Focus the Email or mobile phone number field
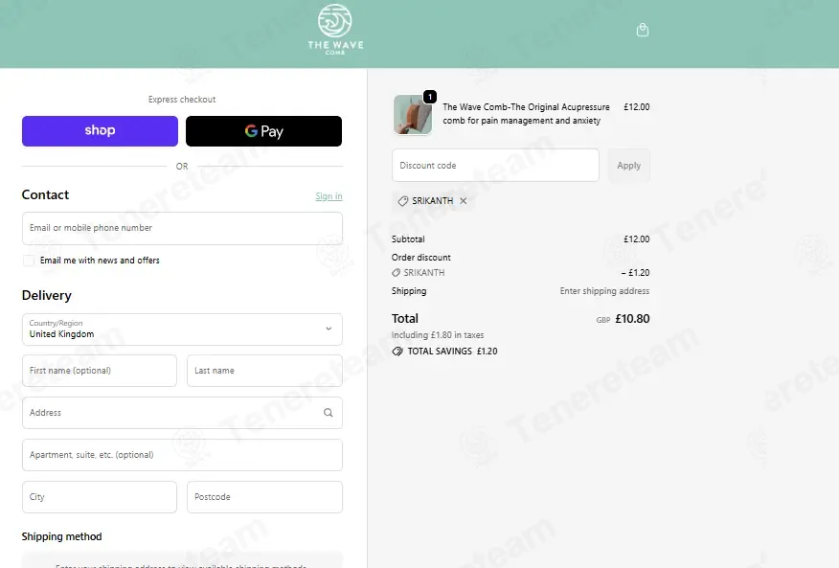This screenshot has height=568, width=839. click(x=182, y=229)
